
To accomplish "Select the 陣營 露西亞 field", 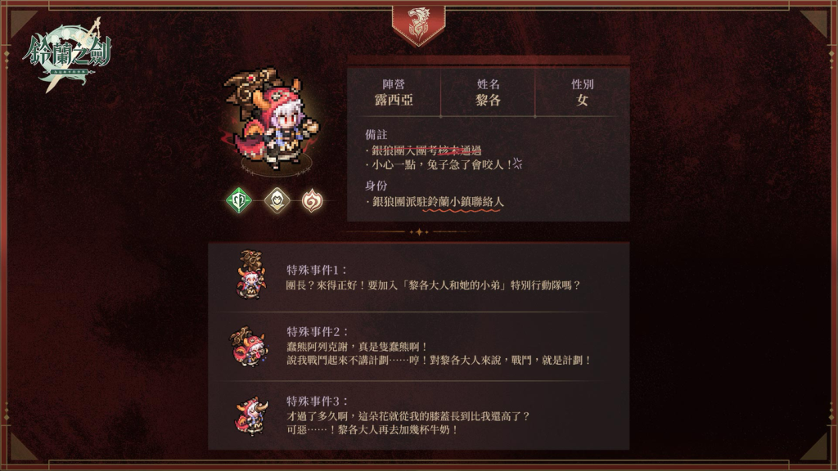I will (394, 92).
